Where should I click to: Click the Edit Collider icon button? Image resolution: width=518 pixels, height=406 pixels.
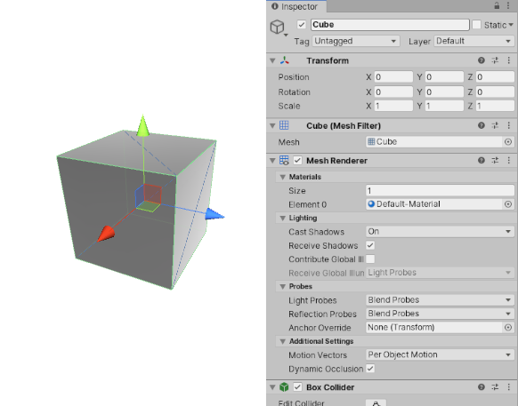coord(376,402)
